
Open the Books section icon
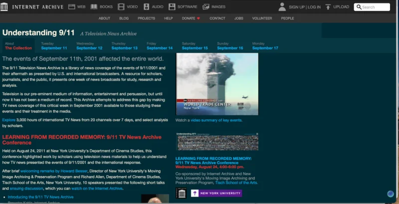point(94,7)
